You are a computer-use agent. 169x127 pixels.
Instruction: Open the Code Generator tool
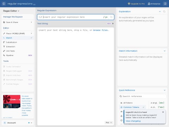[x=18, y=67]
